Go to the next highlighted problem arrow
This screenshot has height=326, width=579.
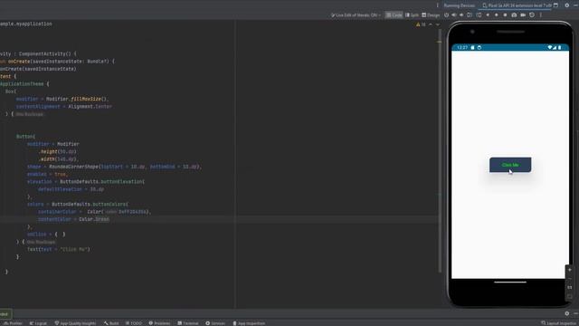[x=438, y=24]
